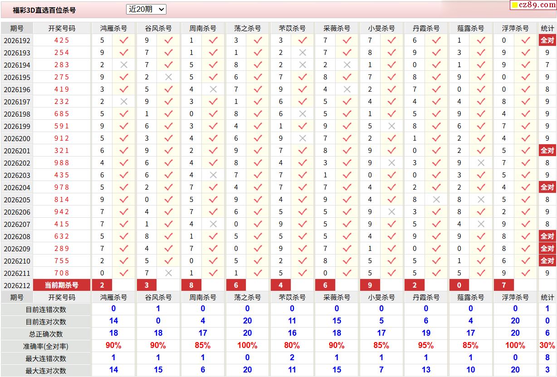The image size is (557, 377).
Task: Click the 全对 badge for period 2026201
Action: point(547,150)
